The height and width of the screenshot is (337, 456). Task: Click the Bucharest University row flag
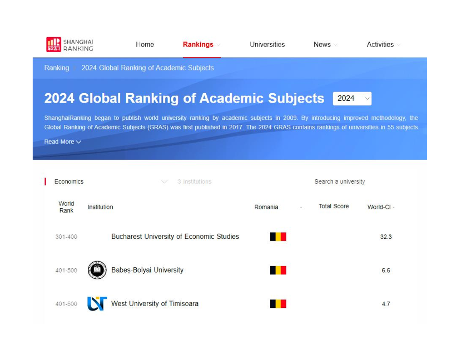(278, 237)
